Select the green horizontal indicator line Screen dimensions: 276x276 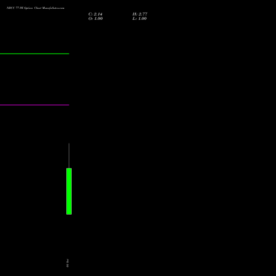click(x=35, y=54)
